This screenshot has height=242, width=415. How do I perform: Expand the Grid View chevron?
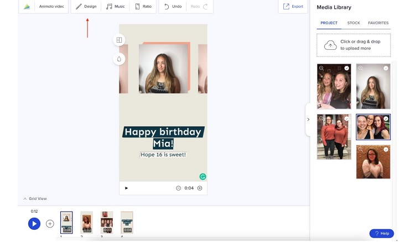click(x=25, y=198)
